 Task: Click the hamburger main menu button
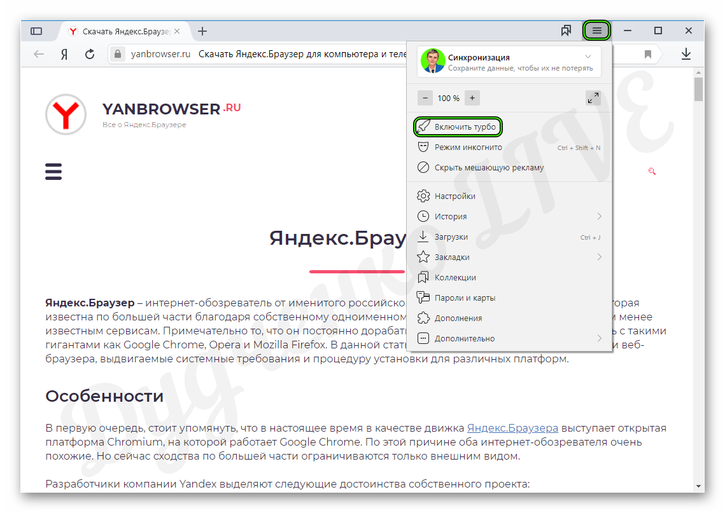click(596, 31)
